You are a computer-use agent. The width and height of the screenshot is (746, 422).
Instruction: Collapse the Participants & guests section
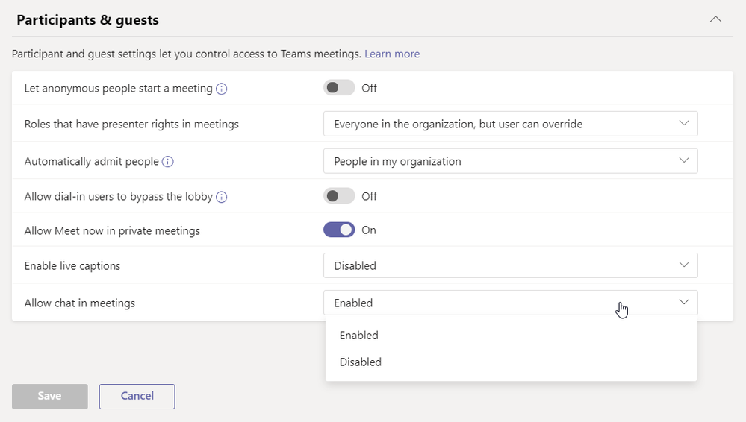pos(715,20)
